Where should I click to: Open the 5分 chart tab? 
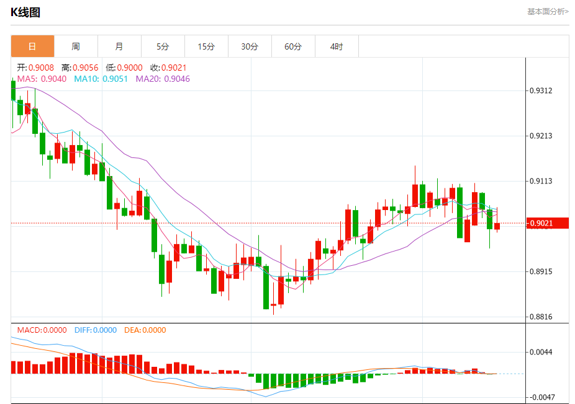(163, 46)
